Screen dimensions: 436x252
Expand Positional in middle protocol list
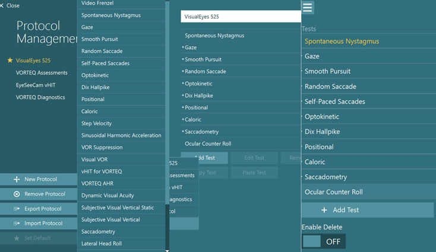pos(183,107)
